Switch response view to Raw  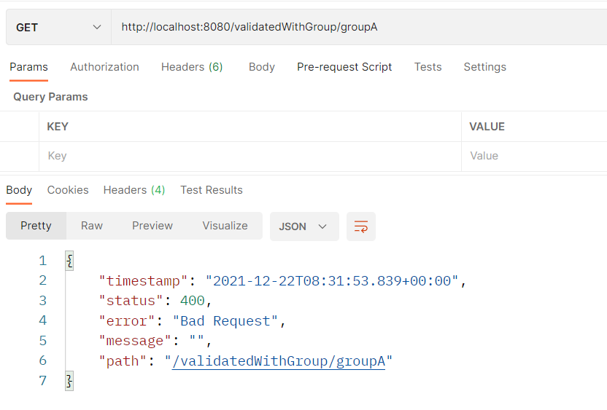pos(92,226)
